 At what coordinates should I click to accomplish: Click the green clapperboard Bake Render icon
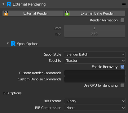pyautogui.click(x=67, y=13)
